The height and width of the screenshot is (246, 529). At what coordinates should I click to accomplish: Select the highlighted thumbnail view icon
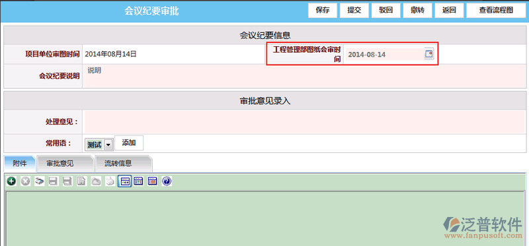[x=124, y=182]
